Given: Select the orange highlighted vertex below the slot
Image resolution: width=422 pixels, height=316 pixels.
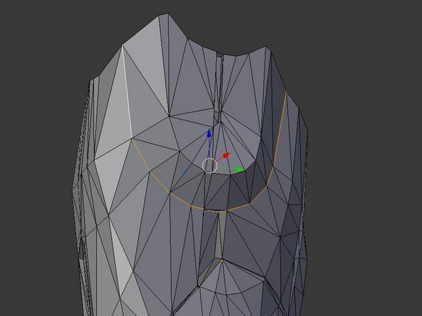Looking at the screenshot, I should pos(222,260).
